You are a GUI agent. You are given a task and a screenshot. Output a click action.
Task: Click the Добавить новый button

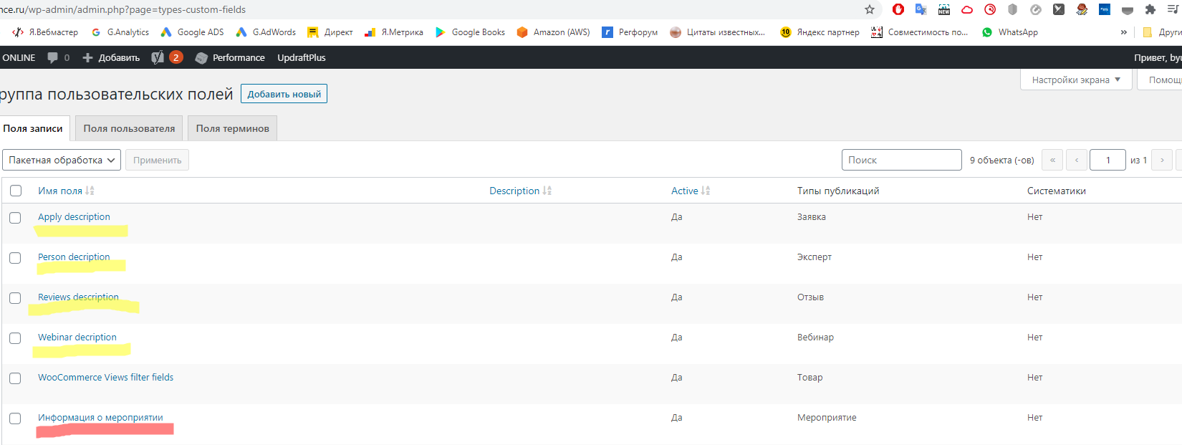pyautogui.click(x=284, y=94)
